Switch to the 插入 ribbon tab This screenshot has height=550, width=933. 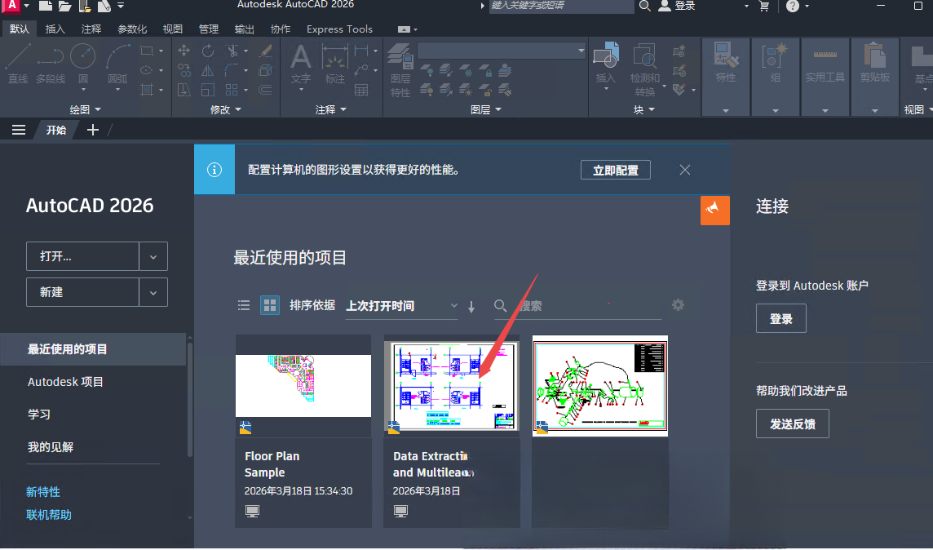coord(55,29)
